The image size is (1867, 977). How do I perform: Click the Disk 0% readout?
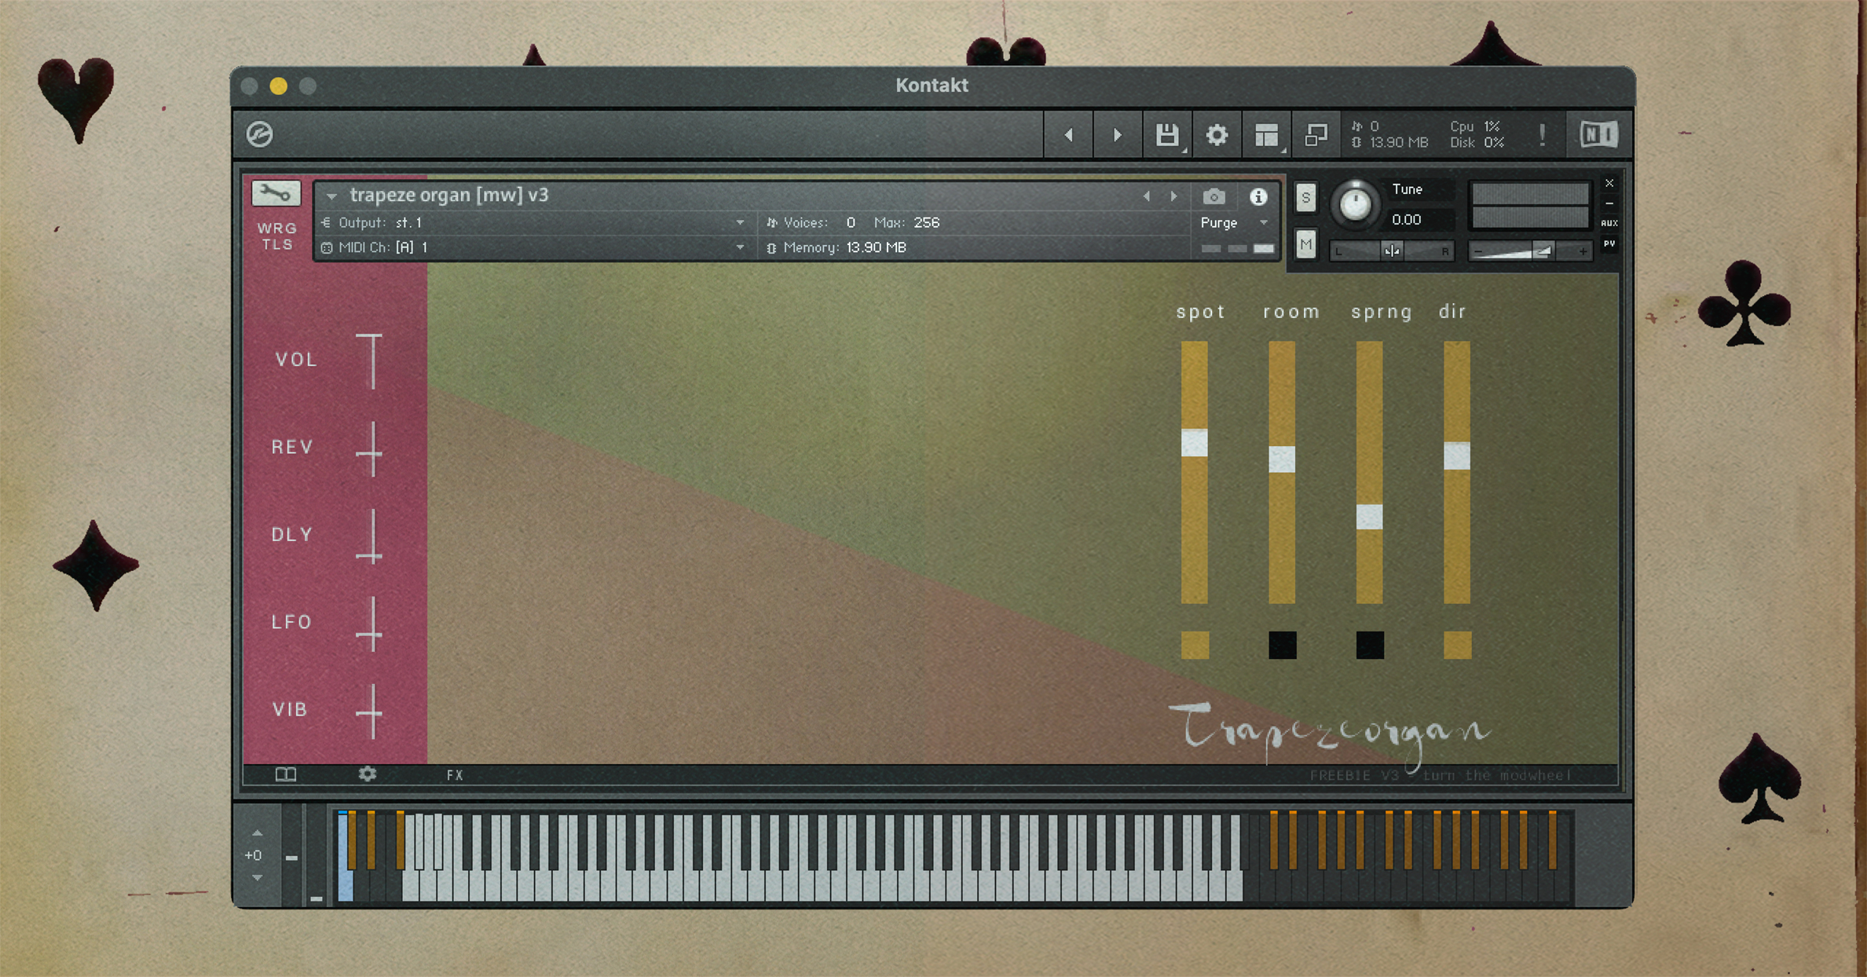[1477, 143]
